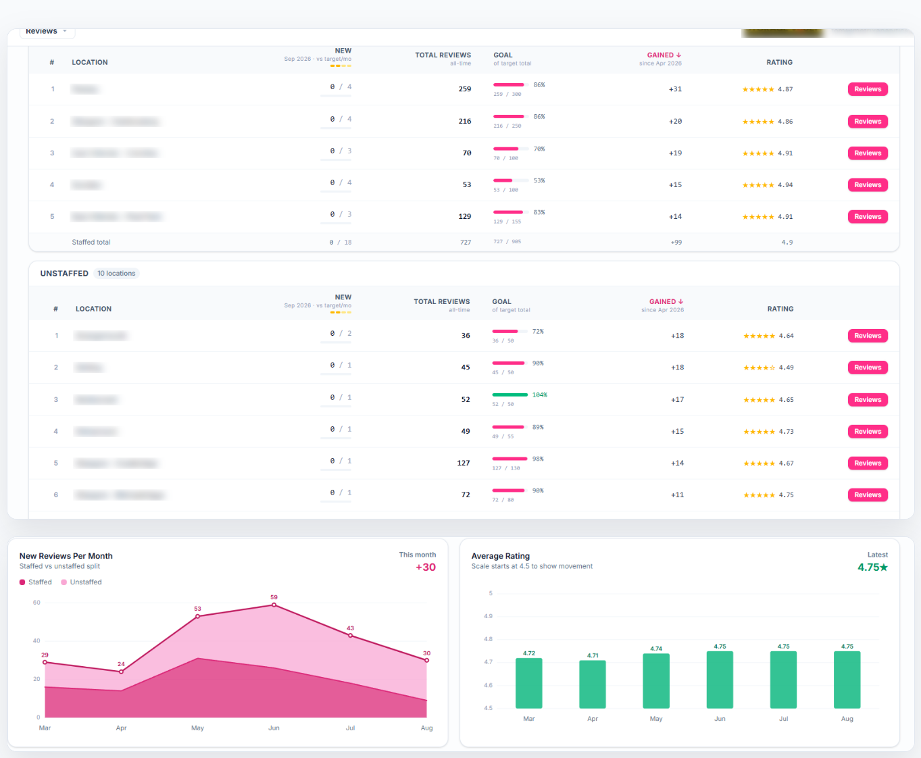The width and height of the screenshot is (921, 758).
Task: Open Reviews for the row with 127 total reviews
Action: pyautogui.click(x=868, y=463)
